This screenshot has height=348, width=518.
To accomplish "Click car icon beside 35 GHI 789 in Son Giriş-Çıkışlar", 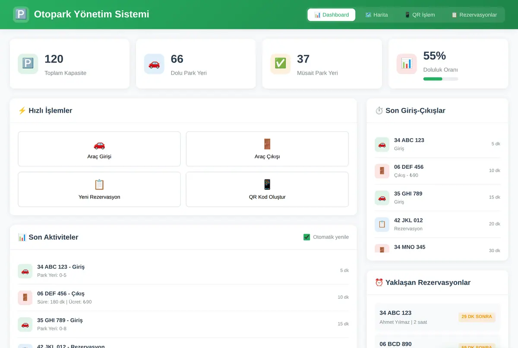I will 382,198.
